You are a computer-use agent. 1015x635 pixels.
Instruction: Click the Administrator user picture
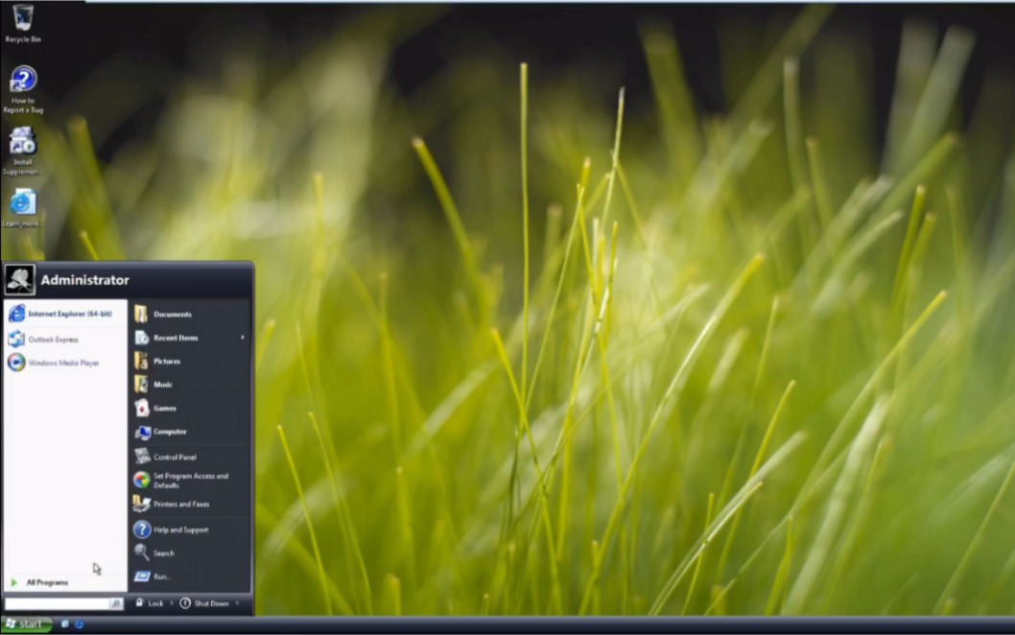point(19,280)
